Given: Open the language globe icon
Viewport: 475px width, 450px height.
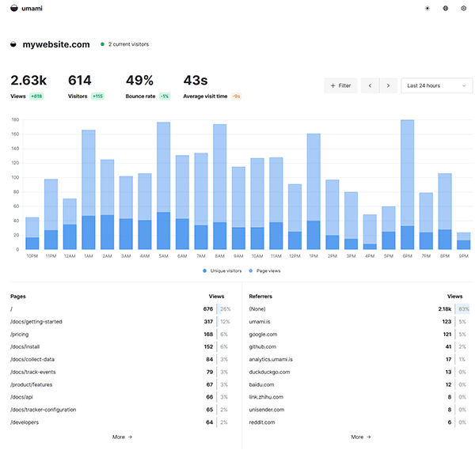Looking at the screenshot, I should click(x=445, y=9).
